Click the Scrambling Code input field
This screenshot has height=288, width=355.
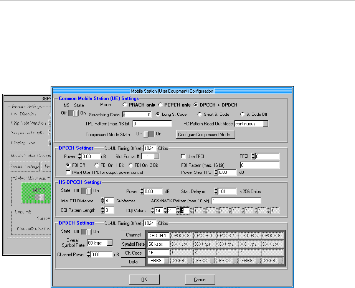point(137,115)
